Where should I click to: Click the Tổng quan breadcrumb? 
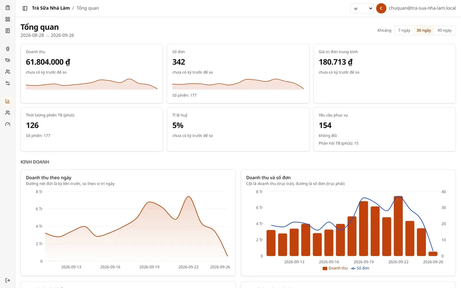tap(88, 8)
